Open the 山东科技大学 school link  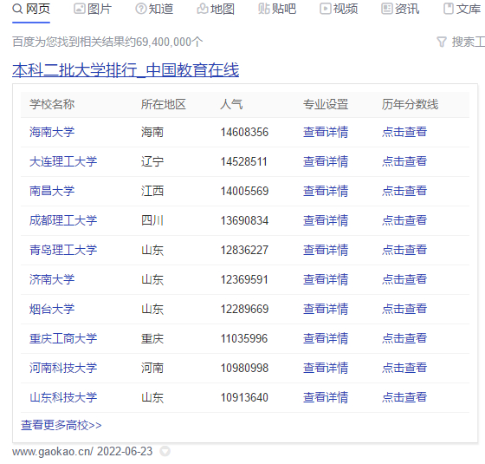63,397
